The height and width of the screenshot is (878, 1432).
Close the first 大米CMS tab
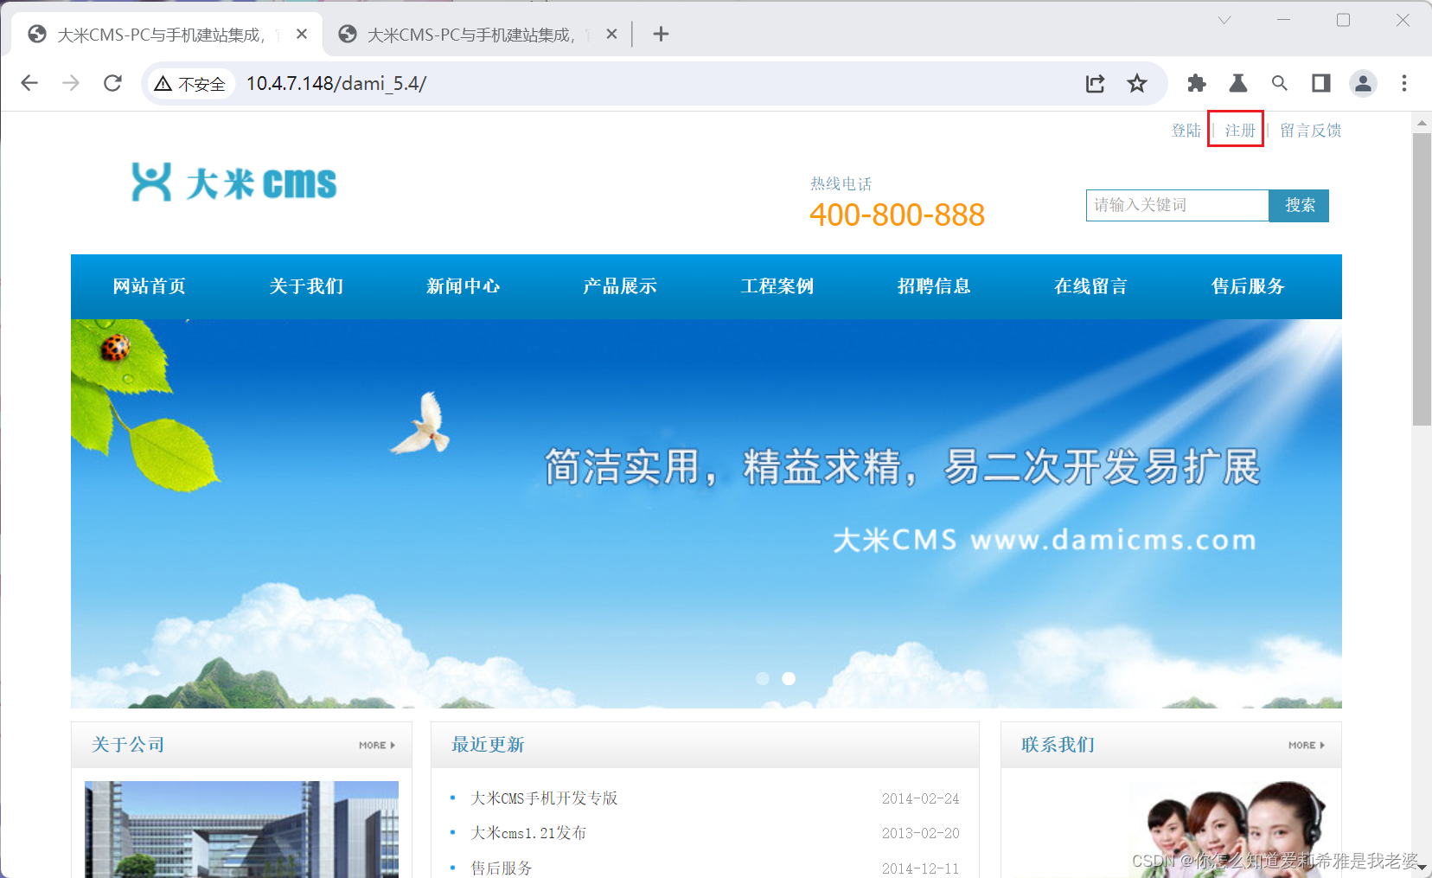point(302,34)
